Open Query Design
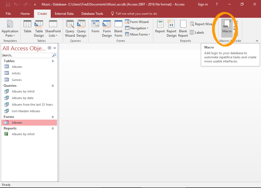 click(x=81, y=28)
